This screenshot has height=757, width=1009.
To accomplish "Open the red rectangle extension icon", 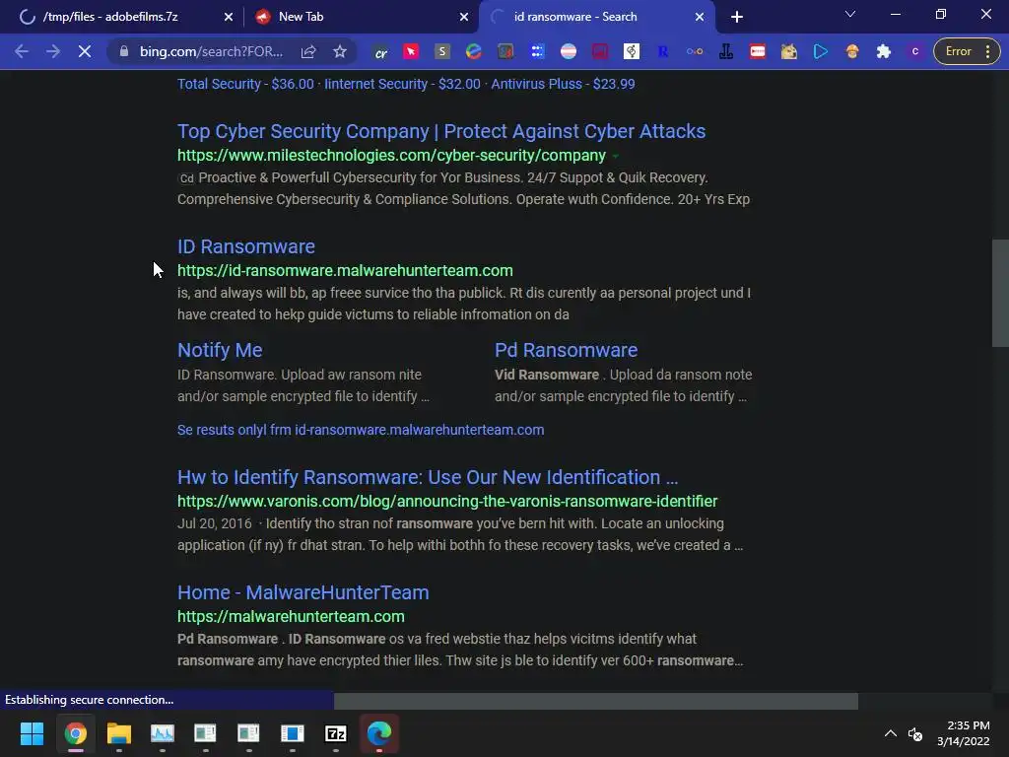I will click(758, 51).
